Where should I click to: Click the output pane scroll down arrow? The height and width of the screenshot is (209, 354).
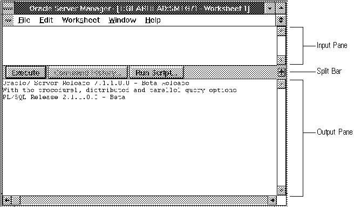tap(281, 191)
